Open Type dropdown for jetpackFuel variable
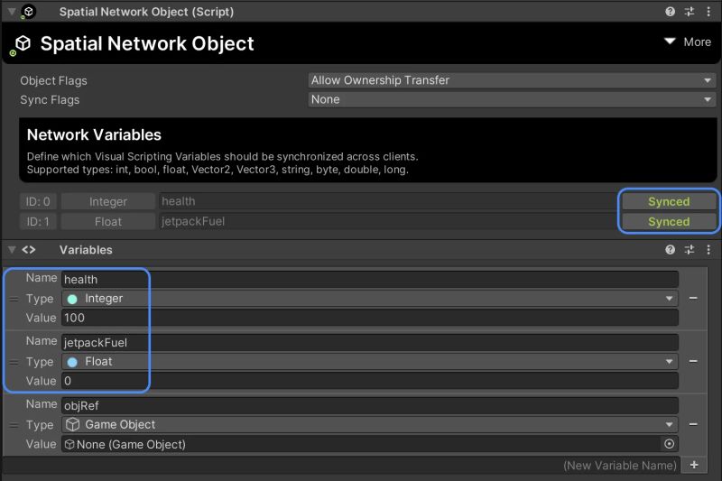This screenshot has height=481, width=722. coord(370,361)
